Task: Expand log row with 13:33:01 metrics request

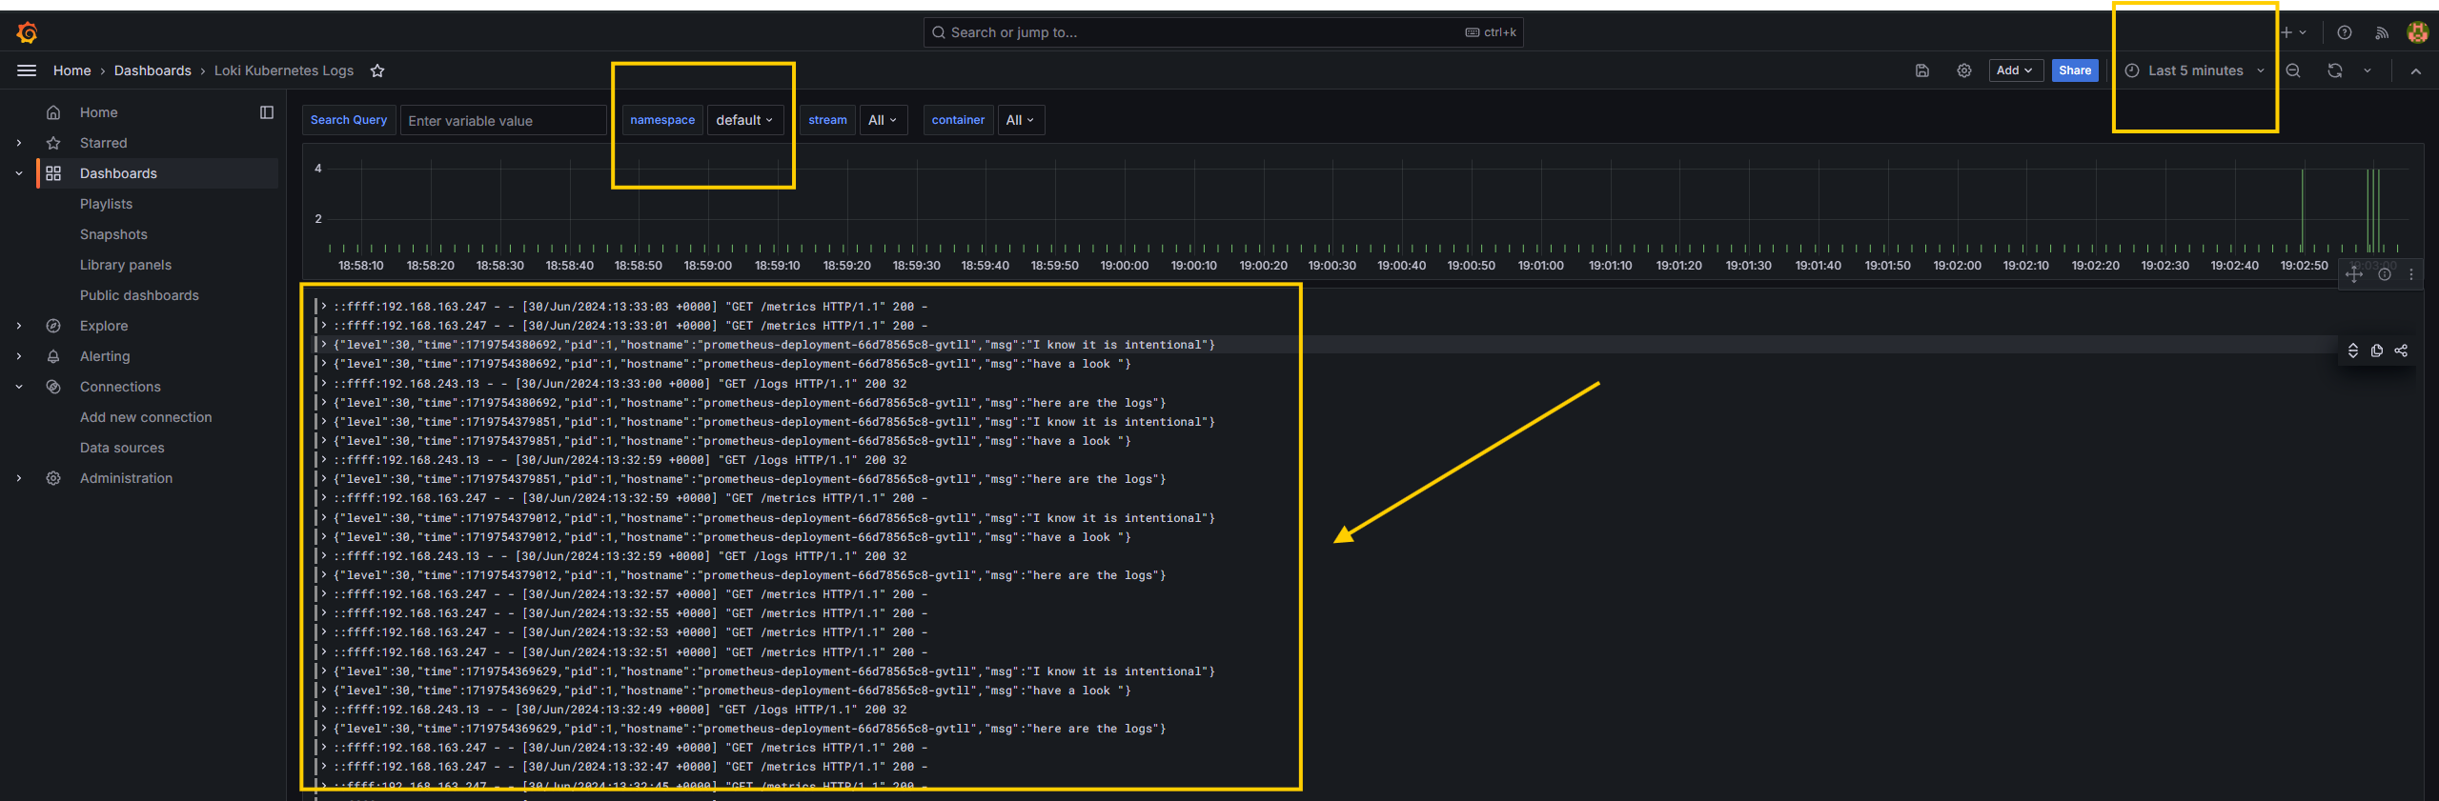Action: click(324, 326)
